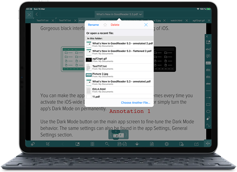
Task: Select the page 1 thumbnail in page navigator
Action: tap(116, 135)
